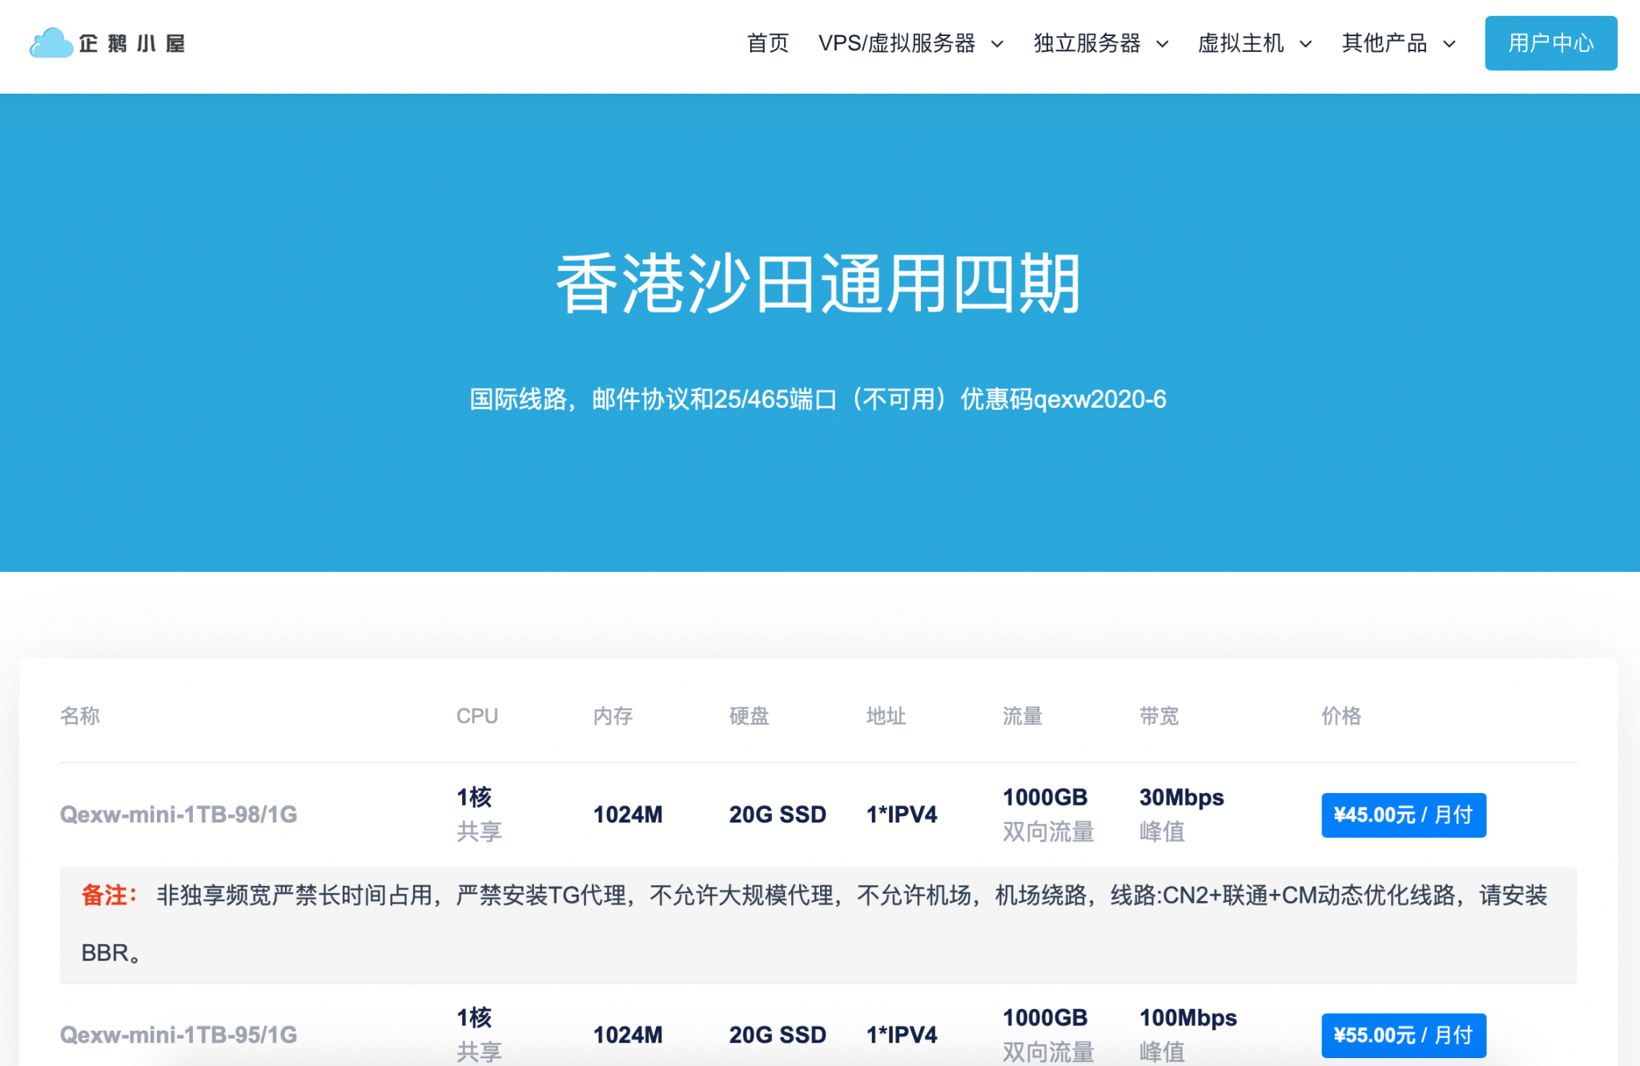Select Qexw-mini-1TB-95/1G plan name
1640x1066 pixels.
point(178,1035)
